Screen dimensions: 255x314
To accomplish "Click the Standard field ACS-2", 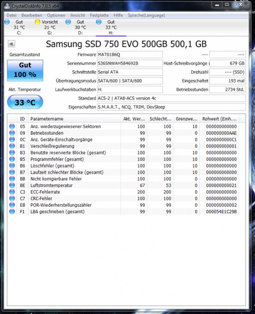I will [171, 98].
